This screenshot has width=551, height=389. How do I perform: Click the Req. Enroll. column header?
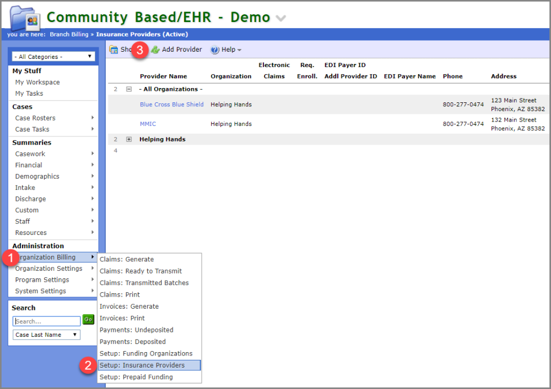pyautogui.click(x=307, y=70)
